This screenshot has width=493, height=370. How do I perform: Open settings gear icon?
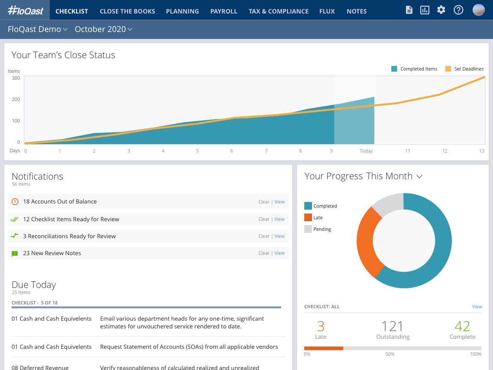[441, 10]
